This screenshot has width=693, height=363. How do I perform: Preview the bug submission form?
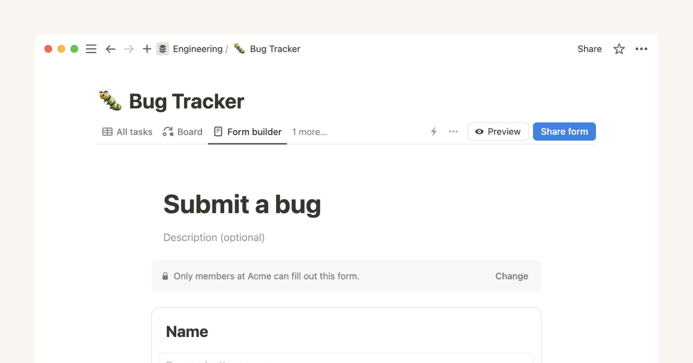point(498,131)
